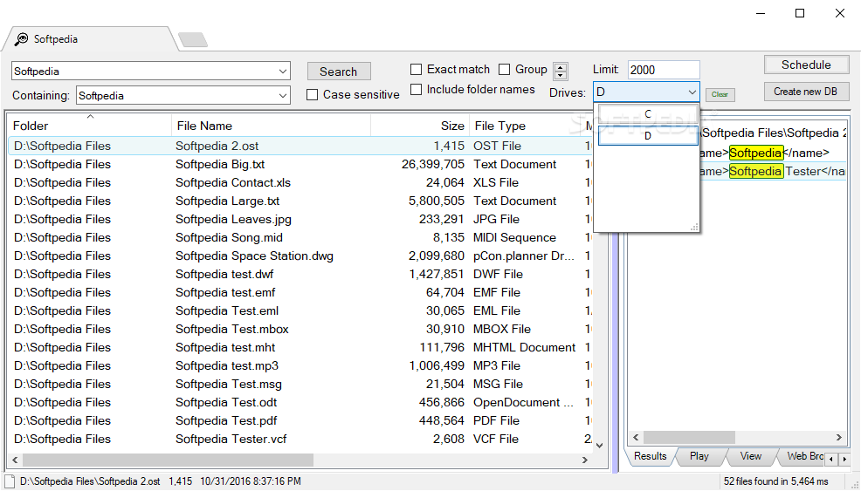
Task: Switch to the Play tab
Action: [699, 456]
